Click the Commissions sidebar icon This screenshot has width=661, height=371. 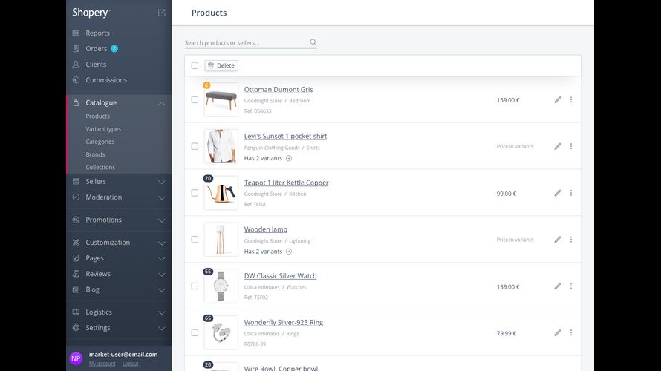(x=76, y=80)
